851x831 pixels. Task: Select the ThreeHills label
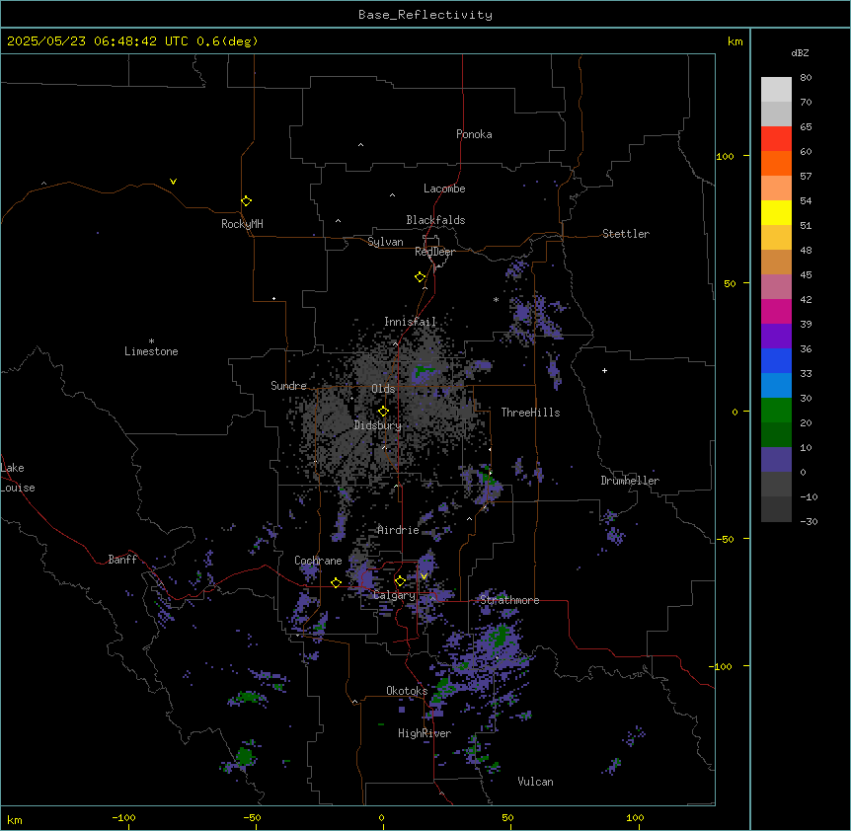[x=530, y=413]
